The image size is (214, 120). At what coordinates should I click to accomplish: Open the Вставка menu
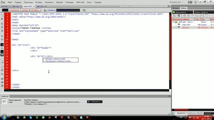coord(39,2)
